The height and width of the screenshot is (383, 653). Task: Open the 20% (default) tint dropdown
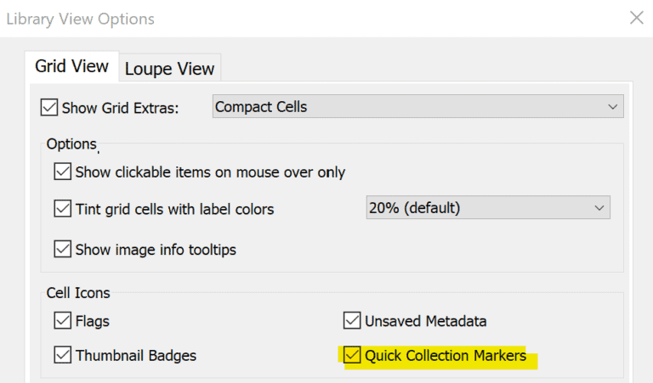[x=486, y=208]
